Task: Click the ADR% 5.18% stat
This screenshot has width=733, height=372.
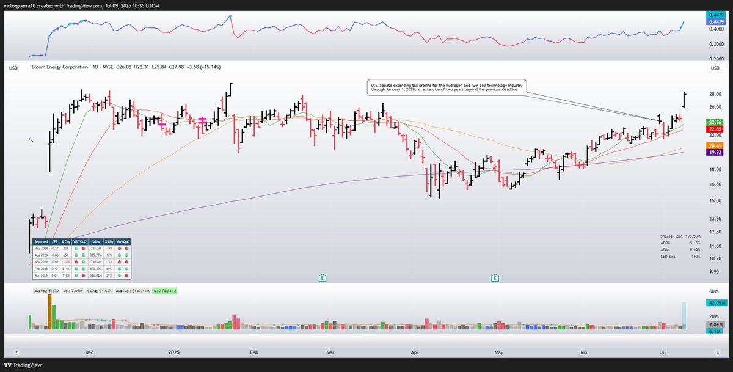Action: coord(680,243)
